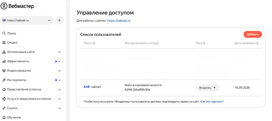Screen dimensions: 272x121
Task: Expand the Ссылки section chevron
Action: pyautogui.click(x=60, y=108)
